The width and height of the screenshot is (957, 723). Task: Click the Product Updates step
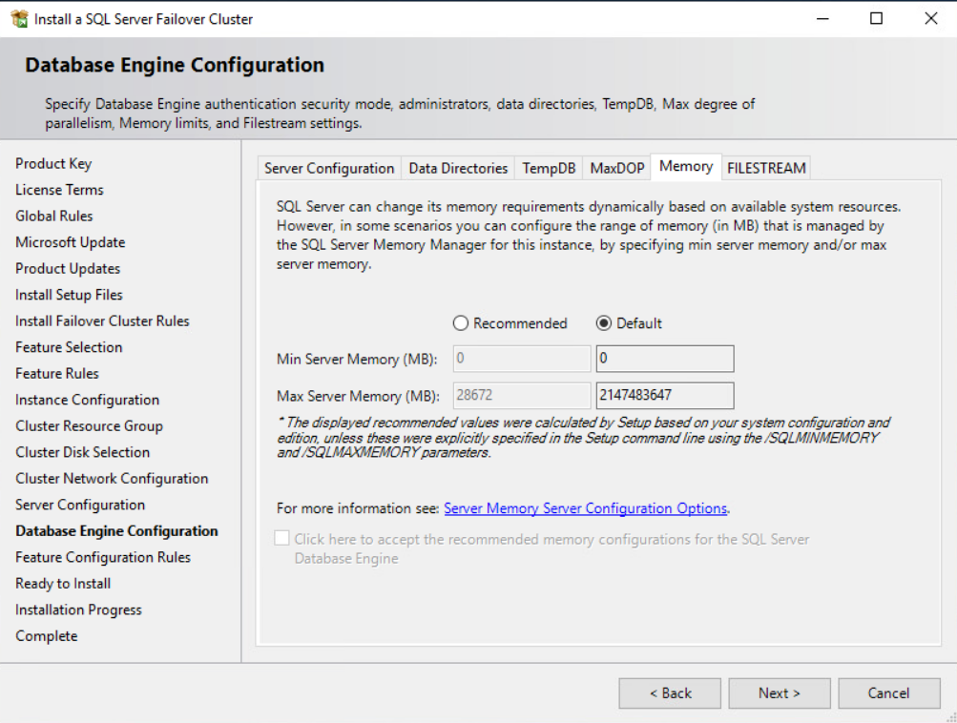click(68, 268)
